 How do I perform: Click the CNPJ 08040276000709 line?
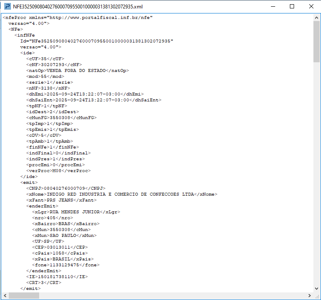pos(66,188)
